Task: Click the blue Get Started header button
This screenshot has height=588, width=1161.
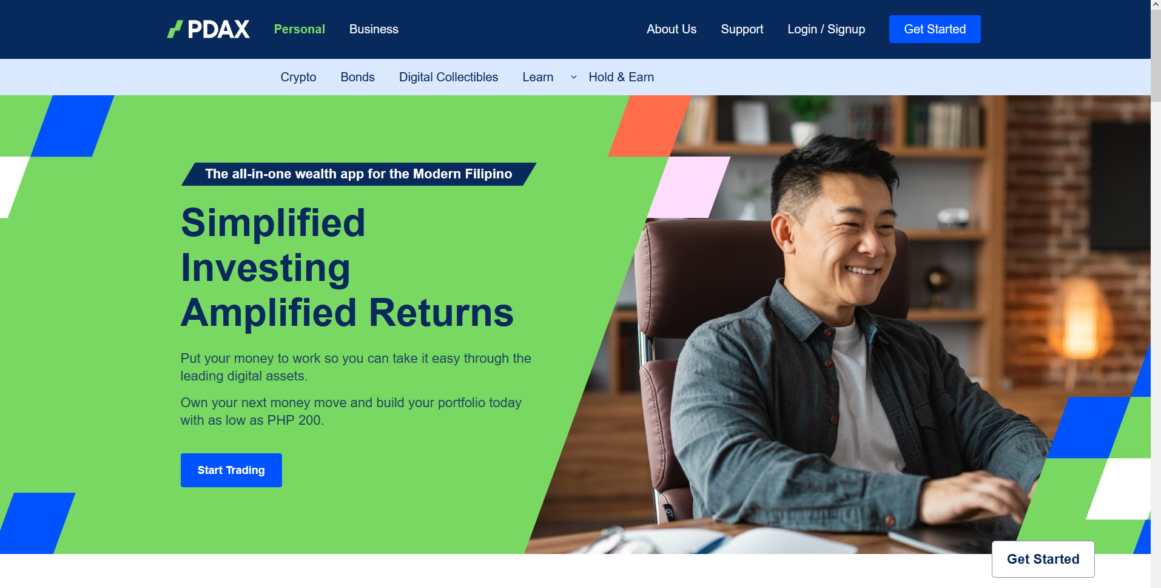Action: (x=935, y=29)
